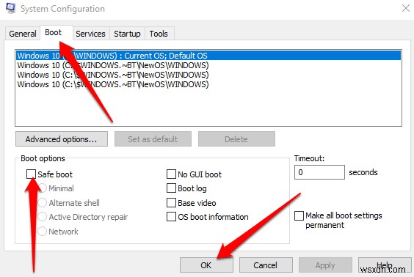The height and width of the screenshot is (277, 414).
Task: Open Advanced options dialog
Action: coord(62,139)
